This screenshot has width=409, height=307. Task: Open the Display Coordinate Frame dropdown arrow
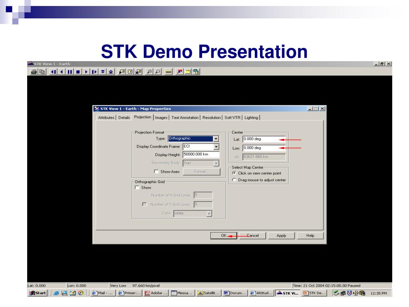[x=216, y=147]
